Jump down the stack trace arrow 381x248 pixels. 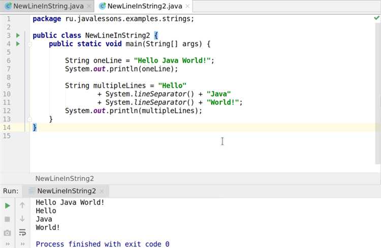tap(22, 219)
